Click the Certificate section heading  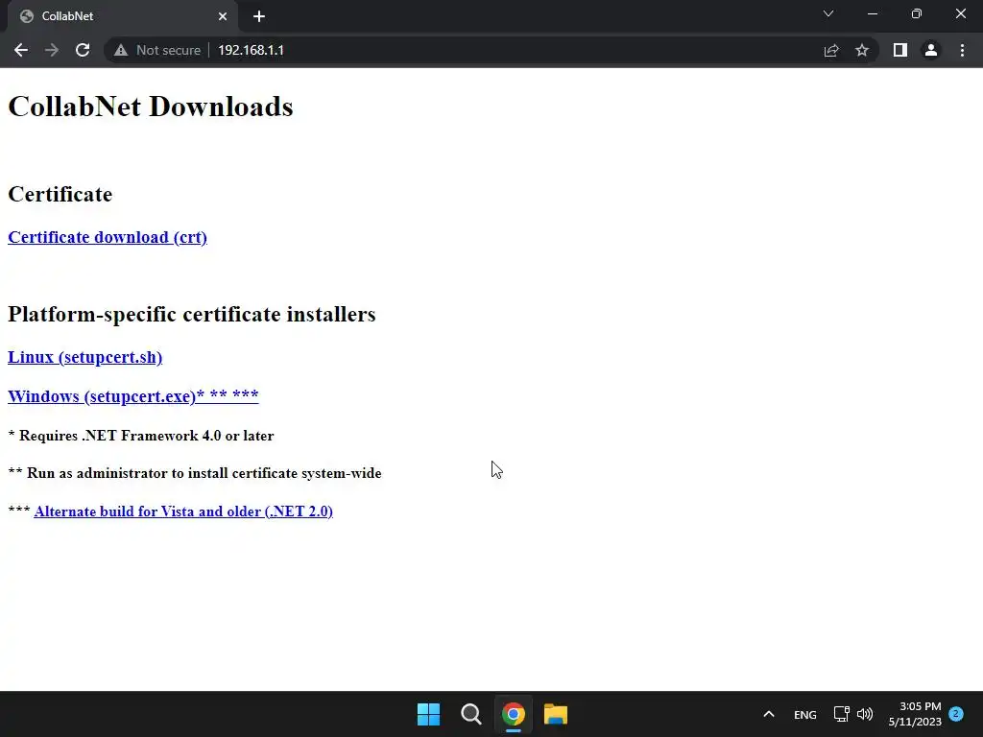click(60, 194)
